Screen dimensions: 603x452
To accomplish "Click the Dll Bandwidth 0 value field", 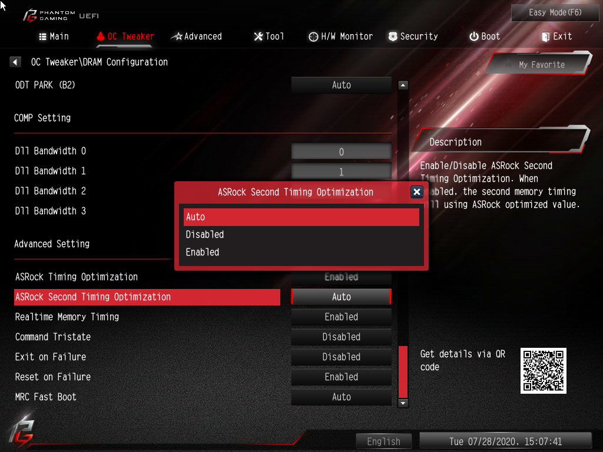I will [341, 151].
